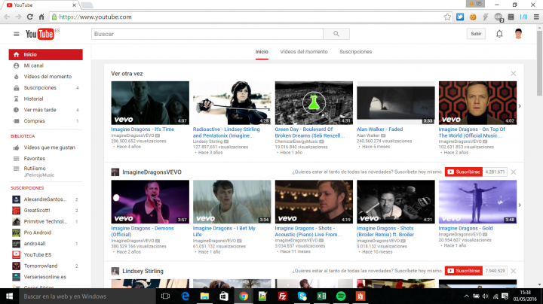Show next ImagineDragonsVEVO videos arrow

pos(520,205)
